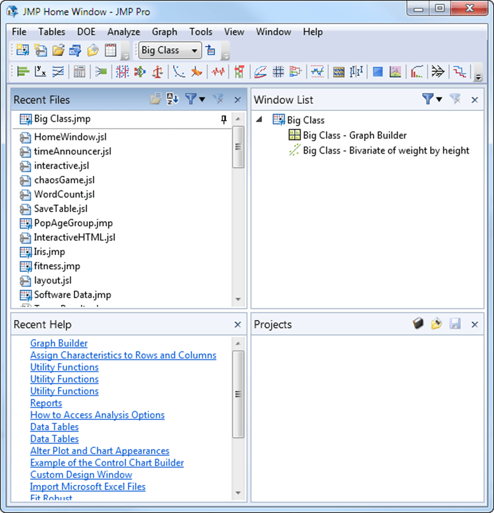The width and height of the screenshot is (494, 513).
Task: Click the open-envelope toolbar icon beside the calendar grid
Action: (93, 50)
